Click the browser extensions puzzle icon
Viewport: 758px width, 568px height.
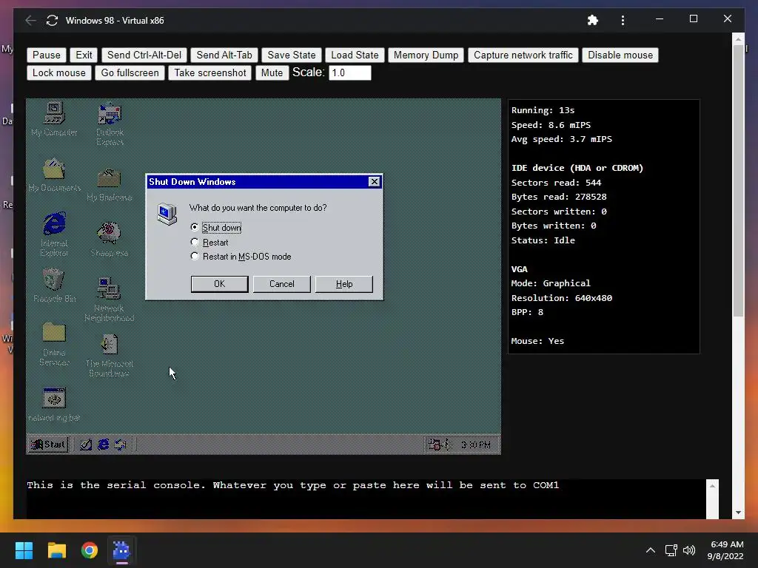[x=593, y=20]
